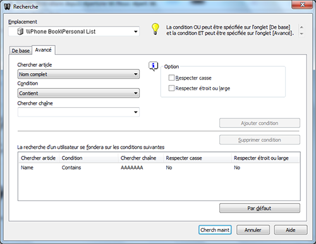Open the Emplacement dropdown

coord(135,32)
